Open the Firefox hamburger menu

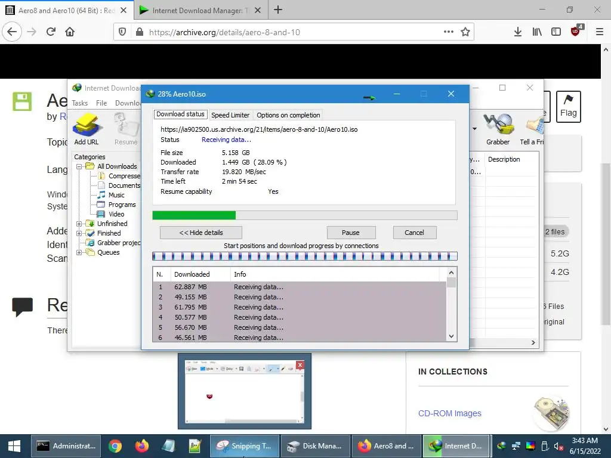tap(600, 32)
